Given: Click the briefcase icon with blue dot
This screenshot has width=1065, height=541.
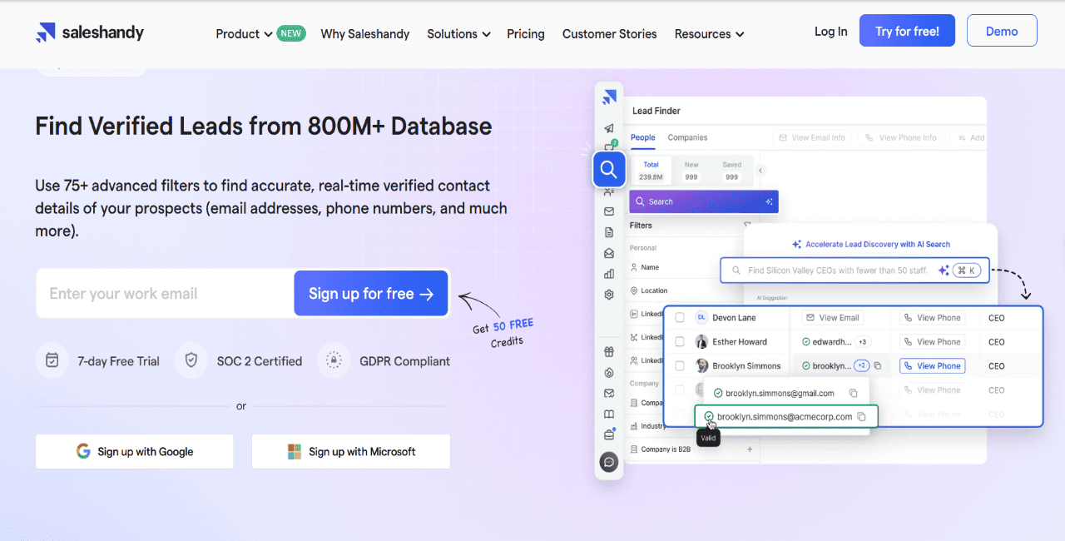Looking at the screenshot, I should 609,434.
